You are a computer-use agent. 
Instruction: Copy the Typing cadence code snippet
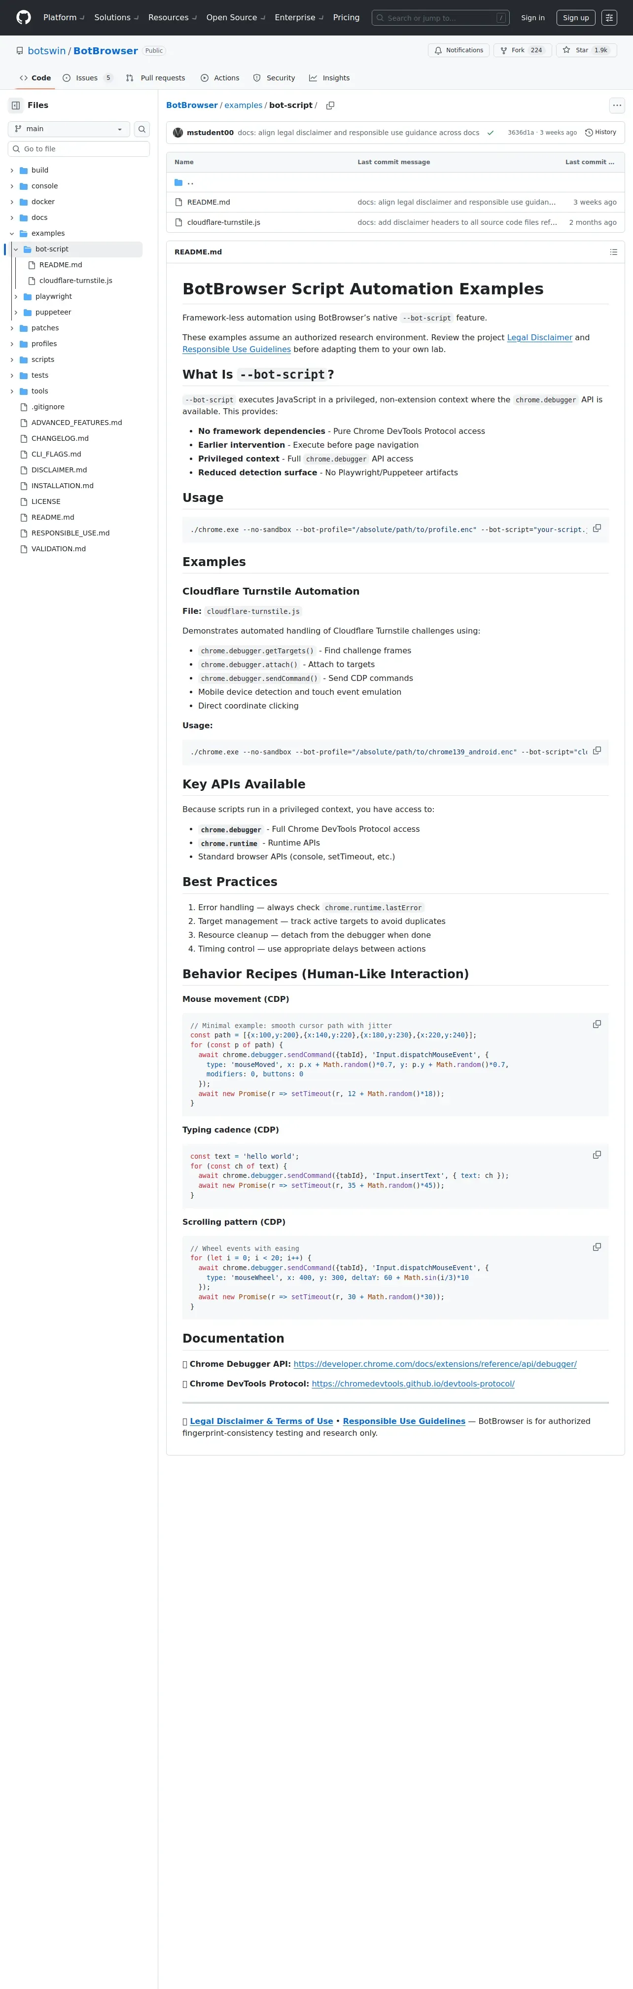597,1154
